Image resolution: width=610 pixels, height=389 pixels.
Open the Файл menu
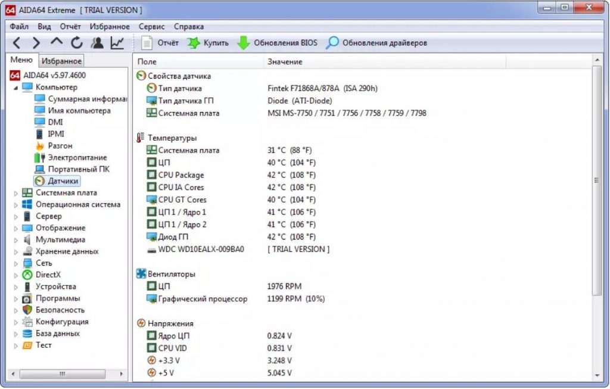[19, 26]
